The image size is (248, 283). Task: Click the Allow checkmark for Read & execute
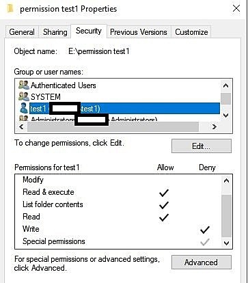(x=164, y=193)
